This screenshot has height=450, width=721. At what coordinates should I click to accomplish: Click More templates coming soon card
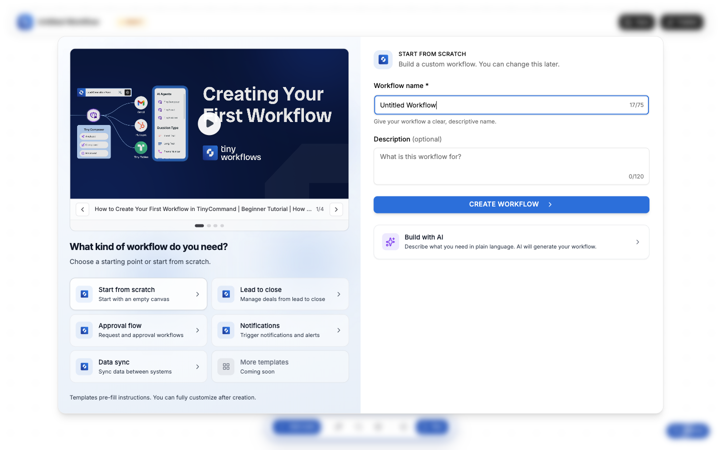click(x=280, y=366)
